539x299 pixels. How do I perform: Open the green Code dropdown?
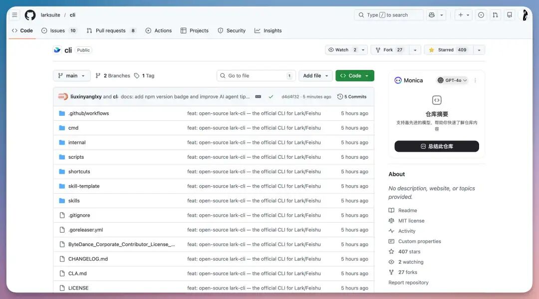click(354, 76)
